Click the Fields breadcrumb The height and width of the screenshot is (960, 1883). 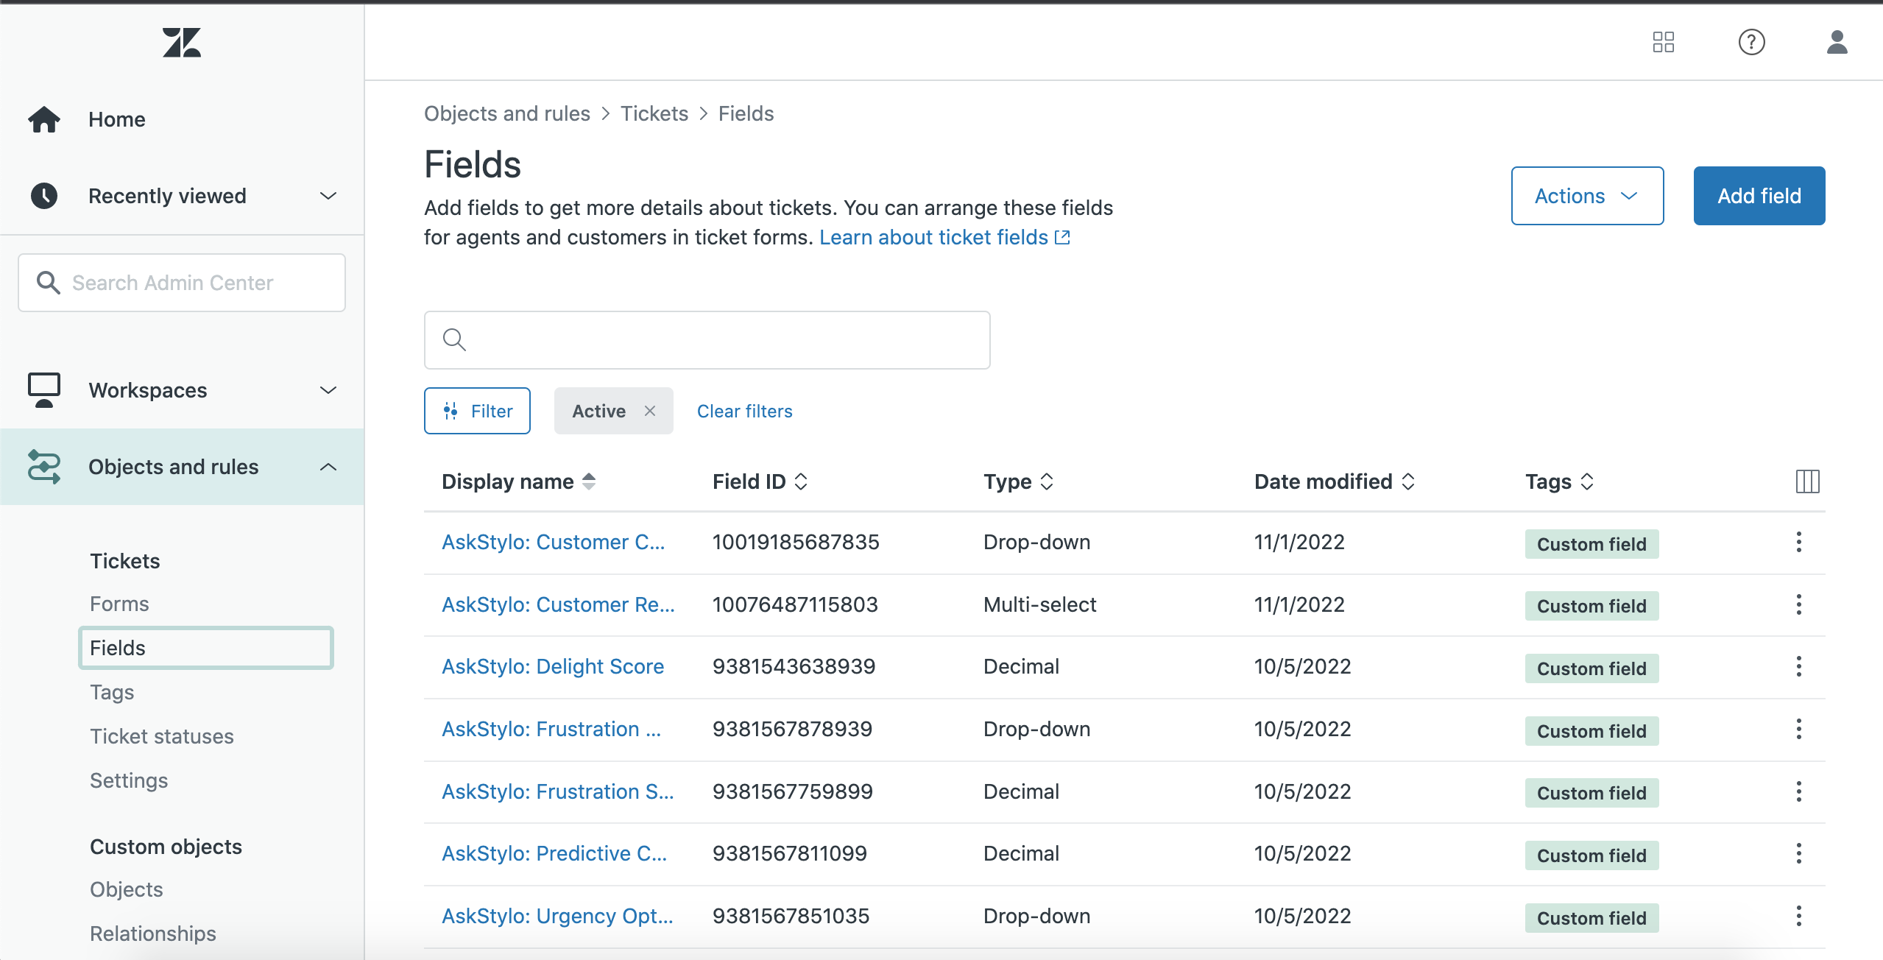pyautogui.click(x=746, y=113)
